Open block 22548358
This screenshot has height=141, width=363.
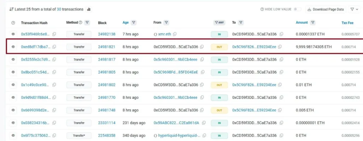click(x=106, y=135)
